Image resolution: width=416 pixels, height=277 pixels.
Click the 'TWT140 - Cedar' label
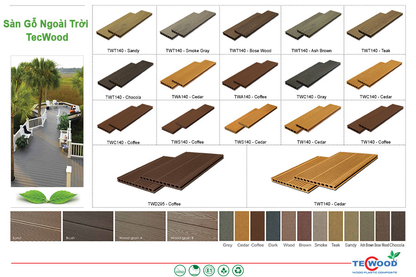coord(330,204)
